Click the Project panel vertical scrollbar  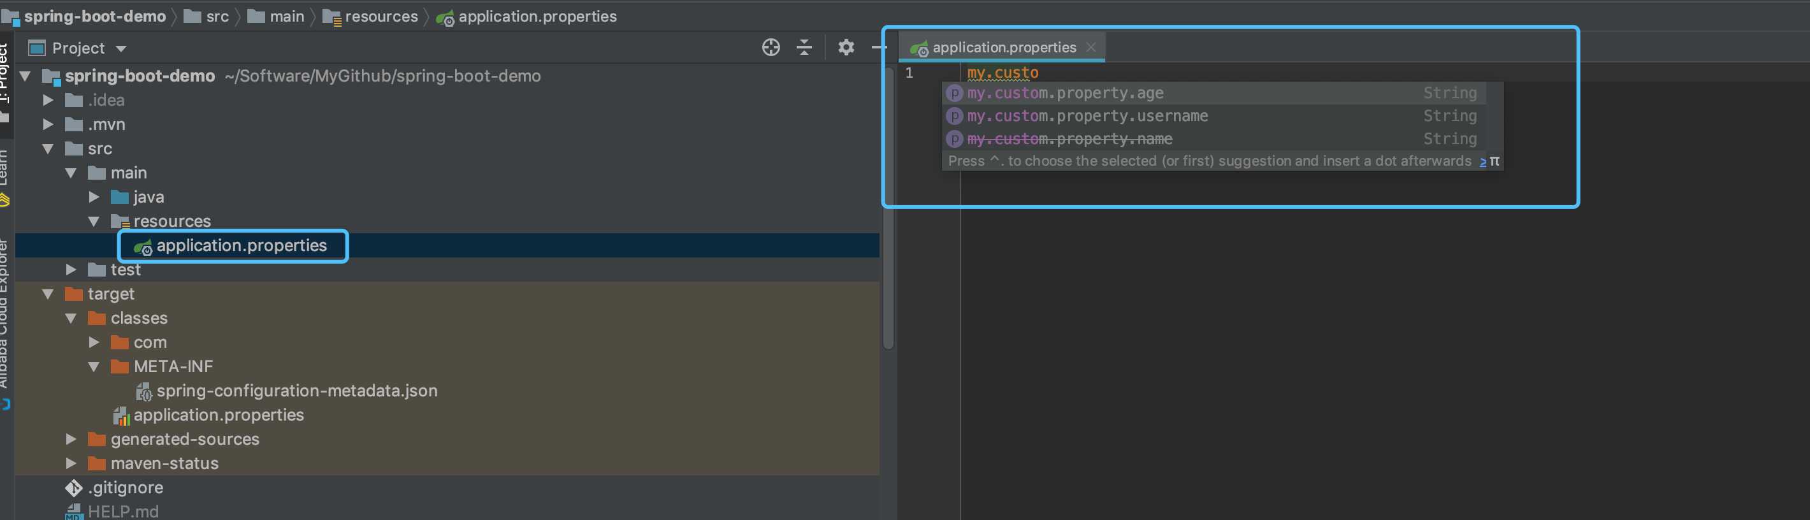[x=888, y=210]
